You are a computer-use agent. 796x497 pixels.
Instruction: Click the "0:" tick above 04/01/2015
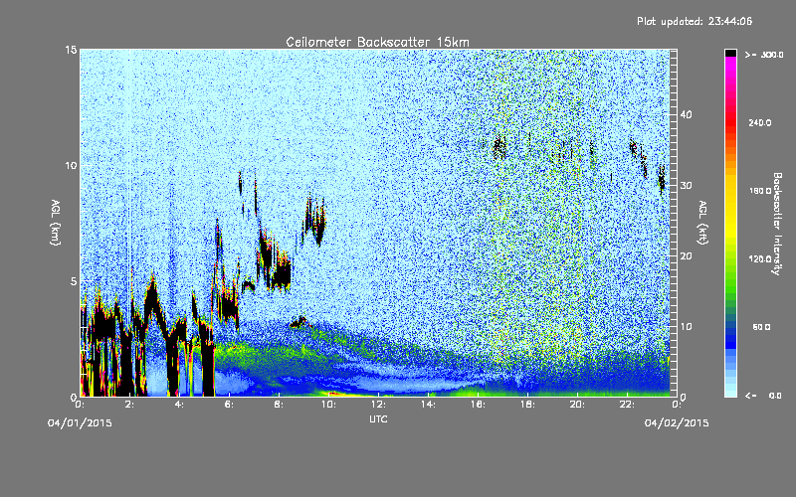tap(80, 405)
